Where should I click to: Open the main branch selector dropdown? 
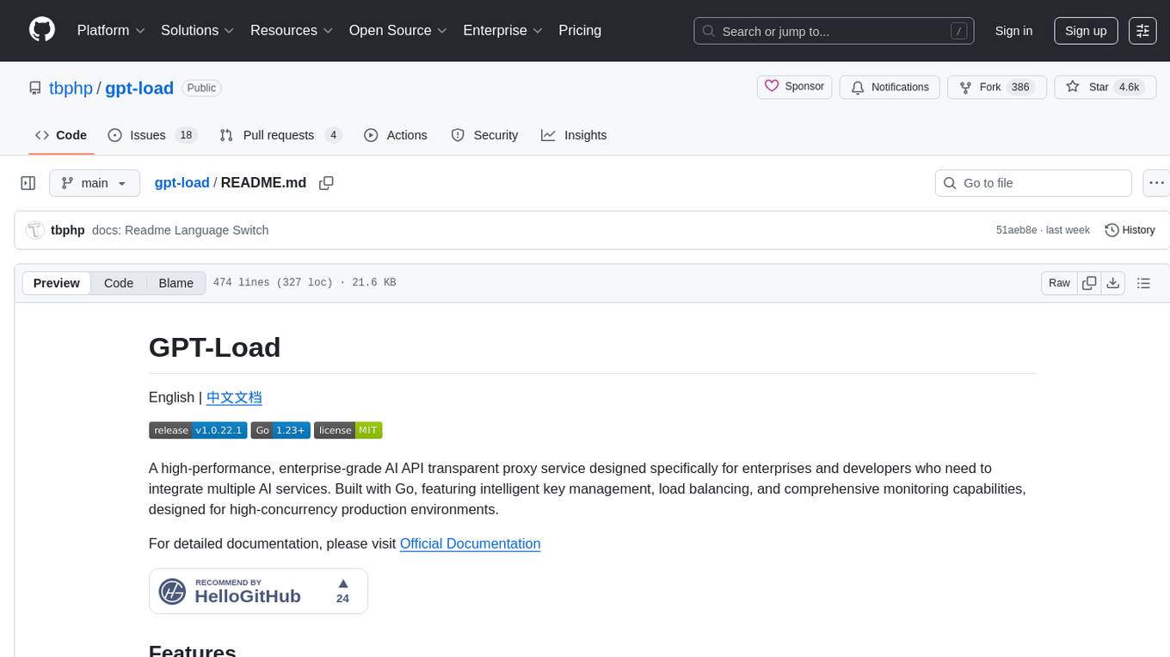tap(95, 183)
